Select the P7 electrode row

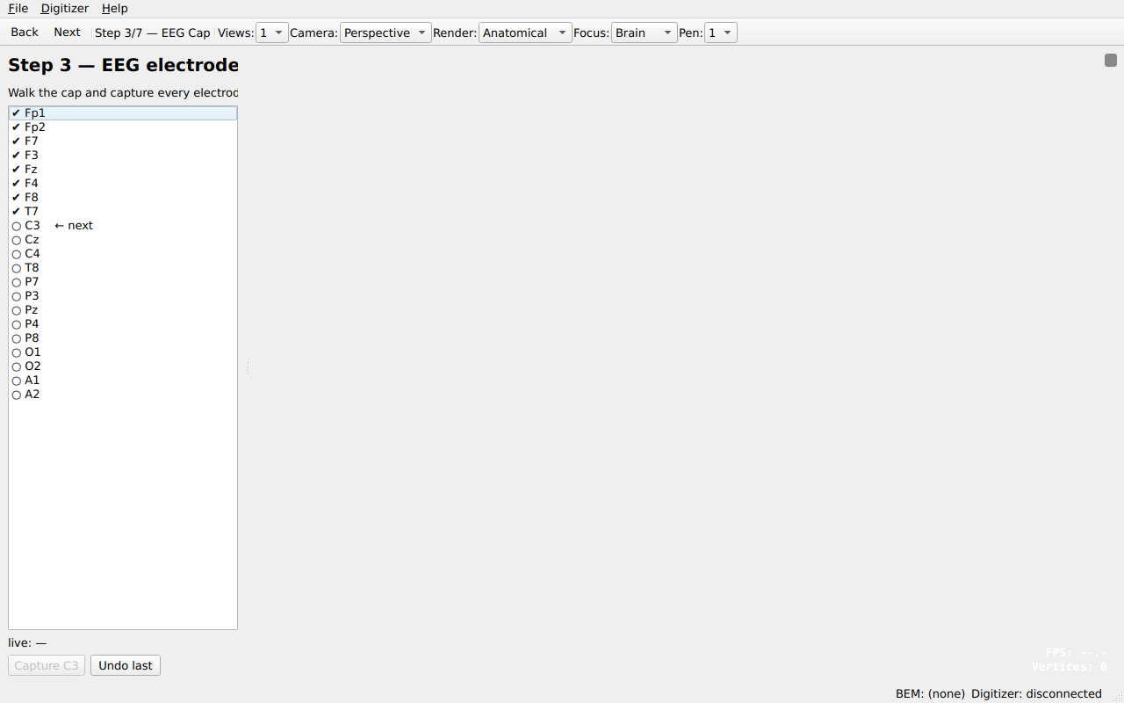coord(123,282)
